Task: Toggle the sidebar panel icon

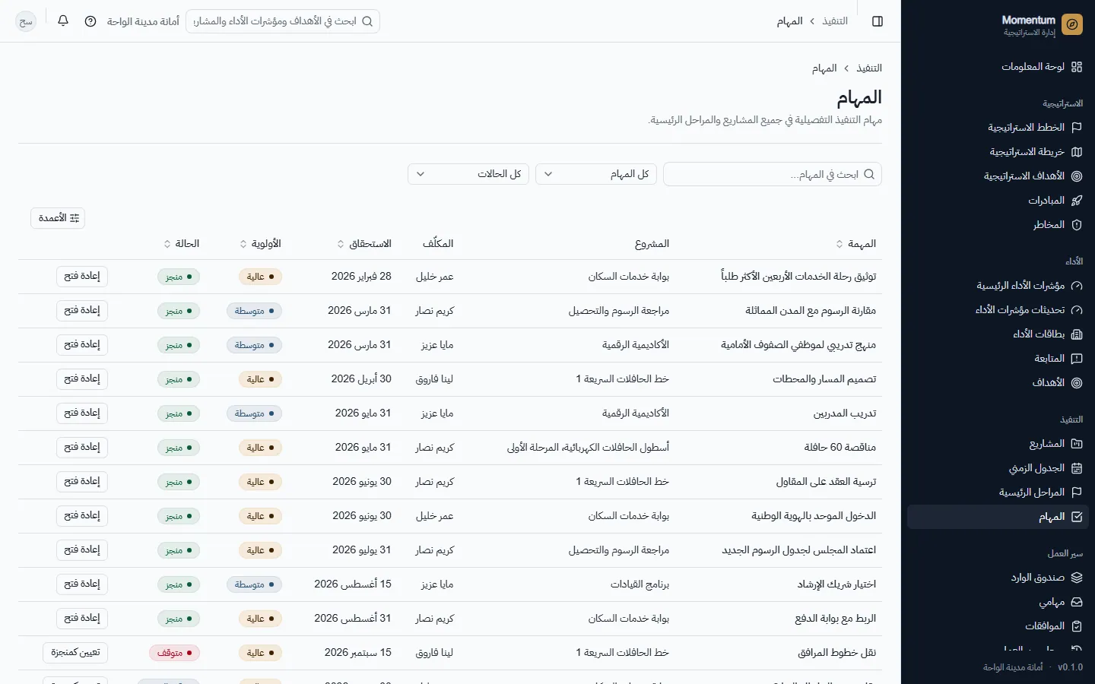Action: (x=878, y=21)
